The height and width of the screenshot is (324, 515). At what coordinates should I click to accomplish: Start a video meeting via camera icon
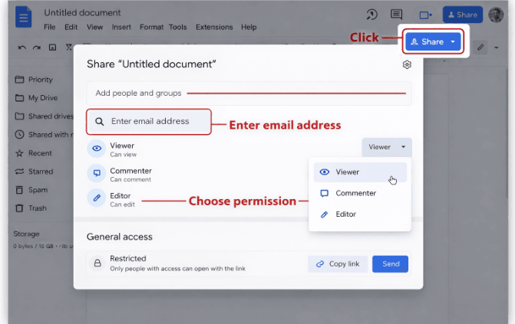(x=424, y=15)
